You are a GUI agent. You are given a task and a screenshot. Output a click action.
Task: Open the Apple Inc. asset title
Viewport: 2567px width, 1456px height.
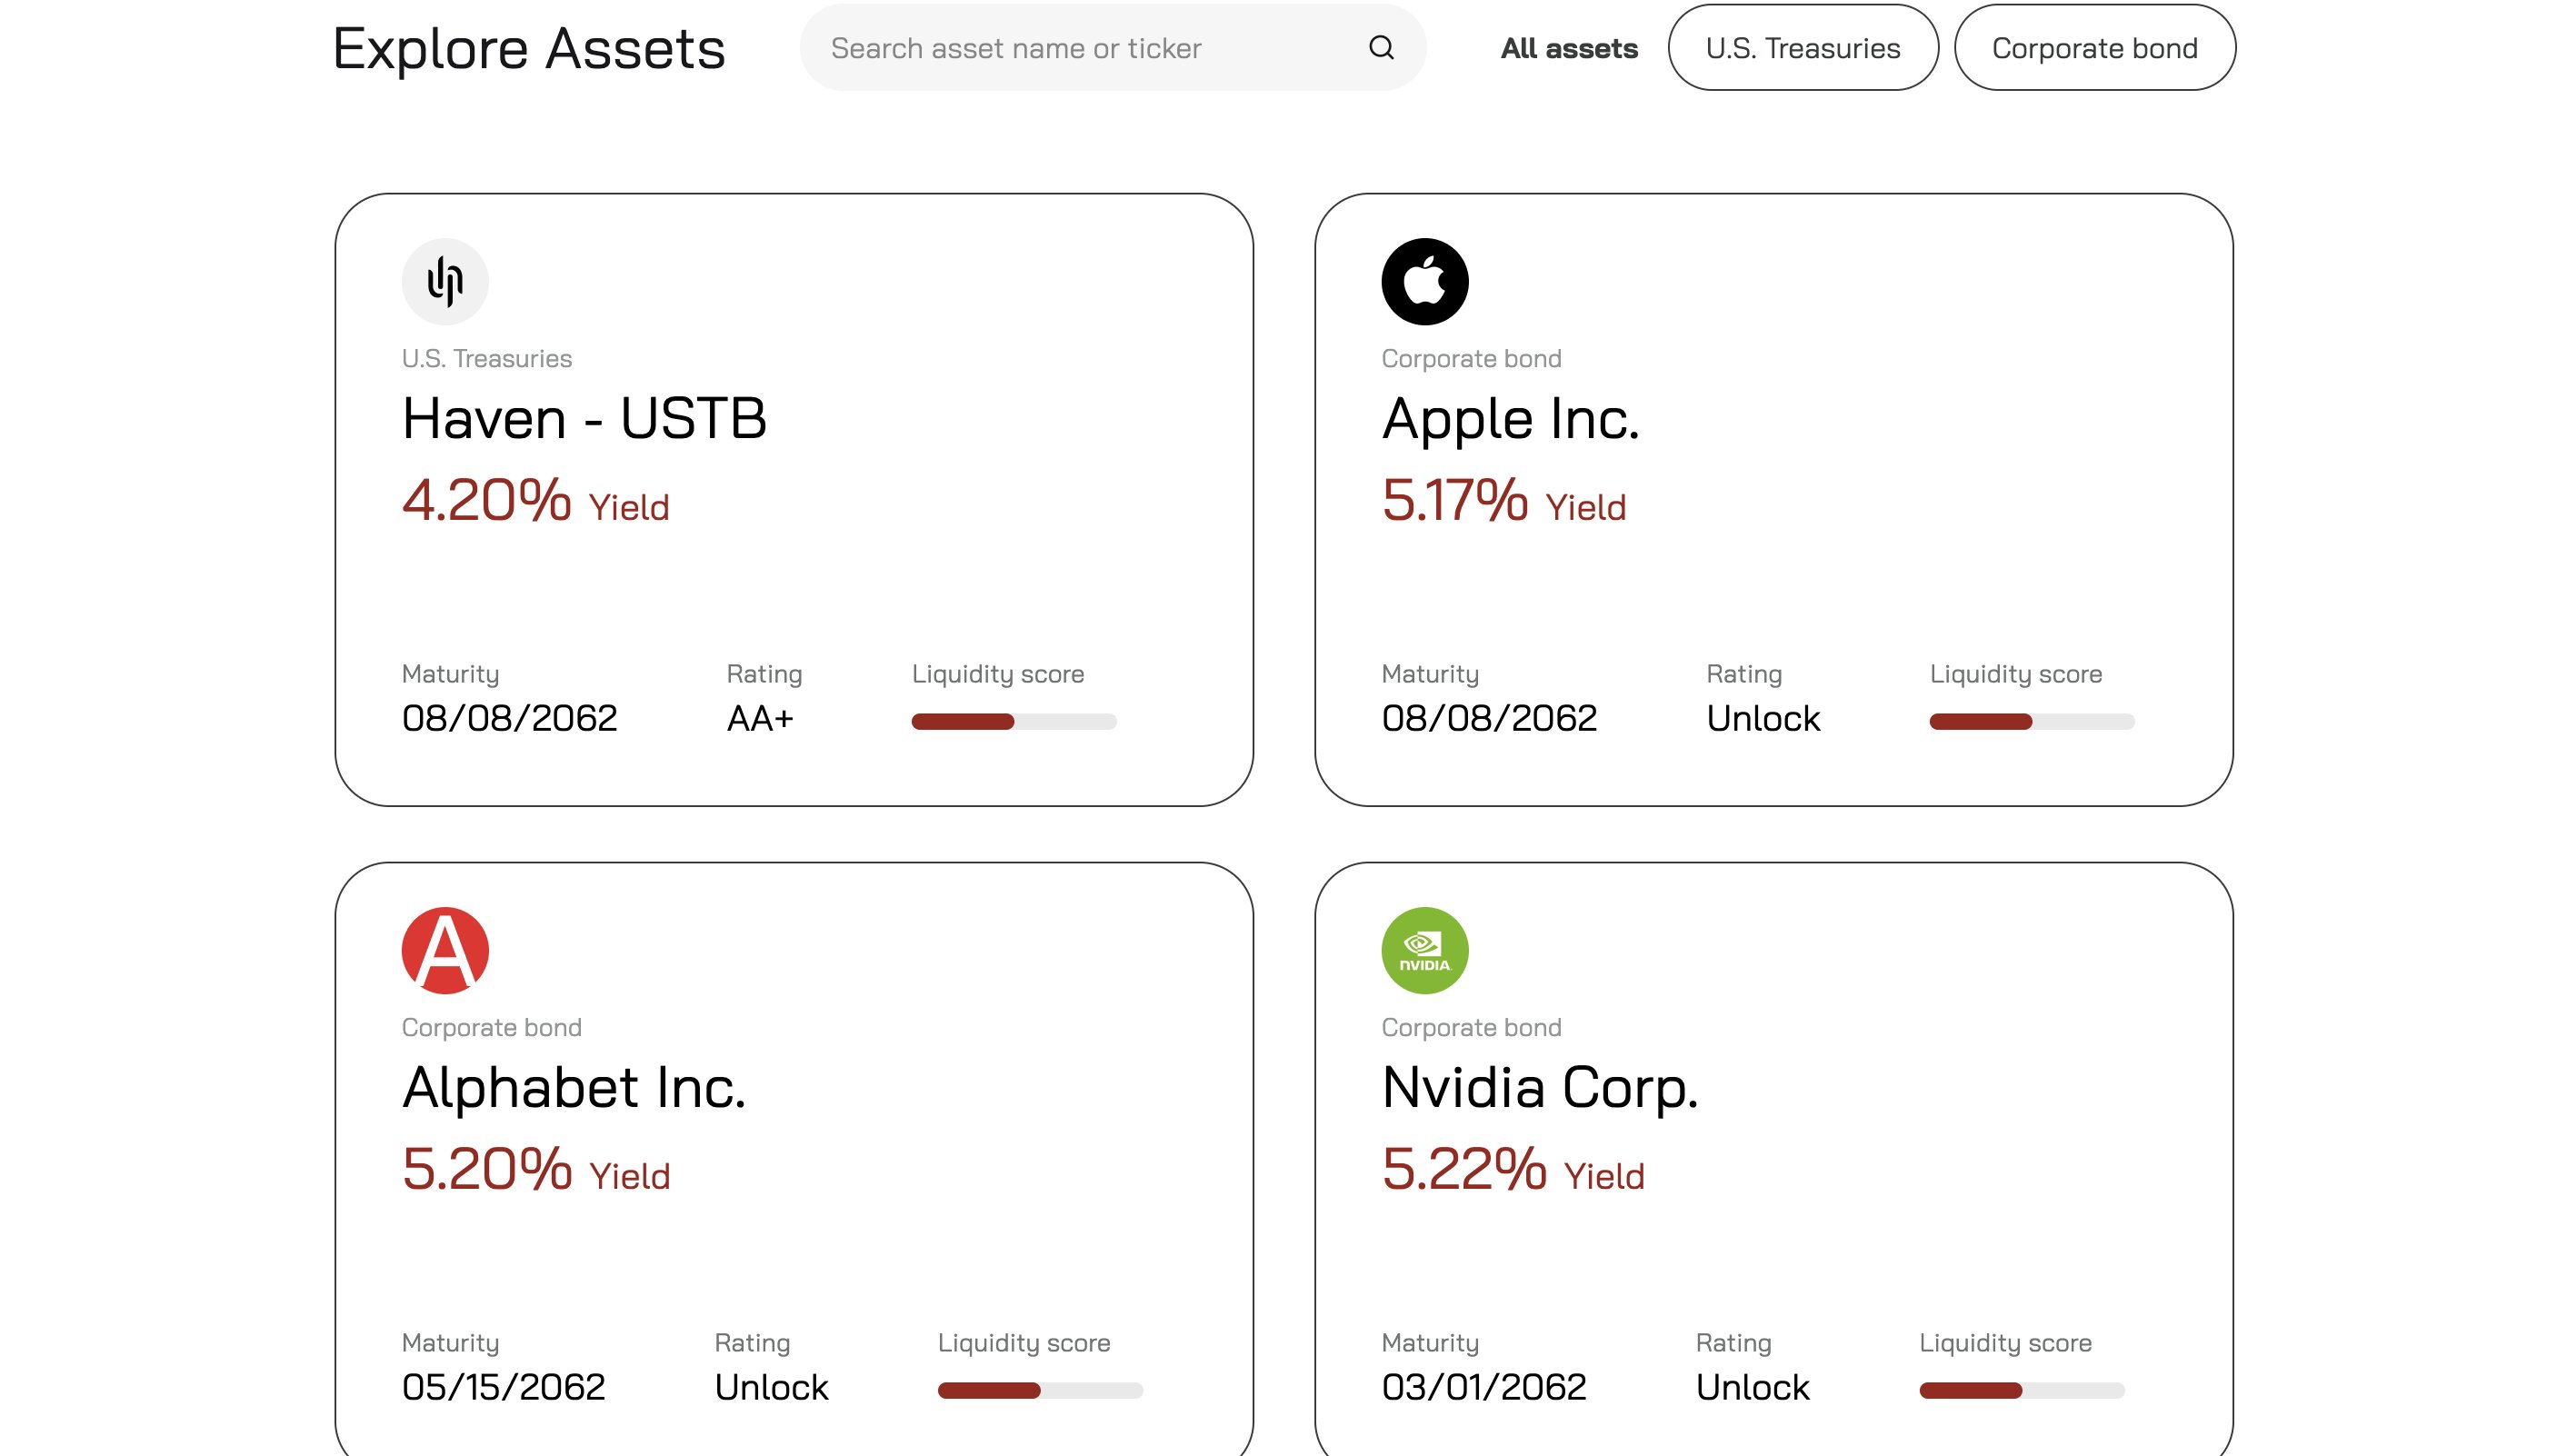click(x=1510, y=418)
